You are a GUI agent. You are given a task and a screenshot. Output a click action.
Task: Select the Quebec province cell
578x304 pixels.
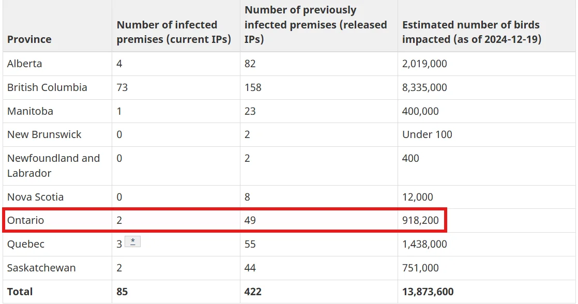[x=26, y=244]
